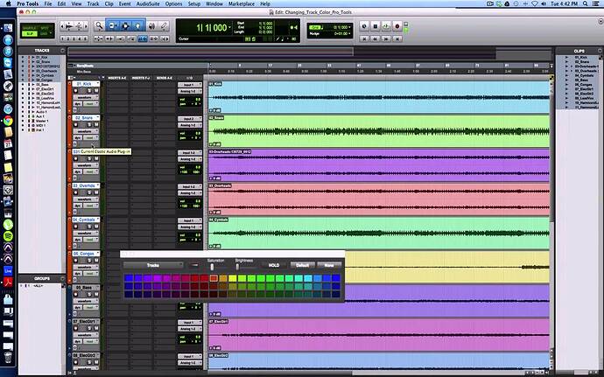Select the Scrubber speaker tool

coord(151,25)
